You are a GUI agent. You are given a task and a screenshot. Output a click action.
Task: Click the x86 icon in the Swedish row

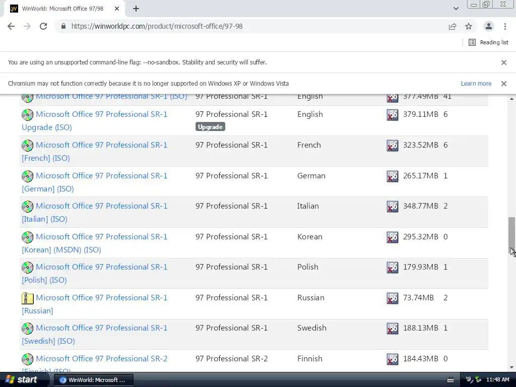[x=392, y=329]
